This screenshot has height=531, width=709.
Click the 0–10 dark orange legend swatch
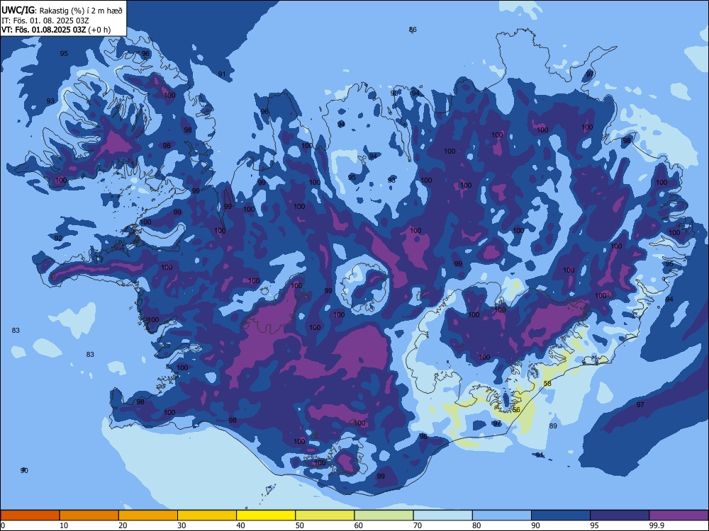click(30, 515)
